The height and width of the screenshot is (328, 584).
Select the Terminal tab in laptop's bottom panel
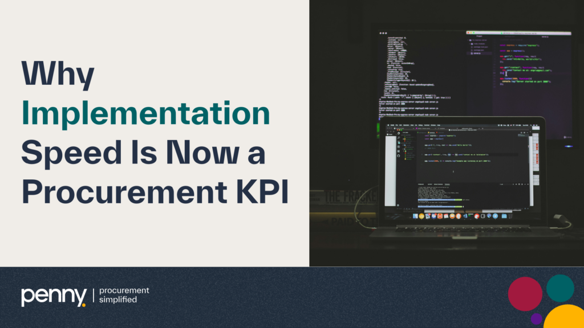pyautogui.click(x=447, y=185)
